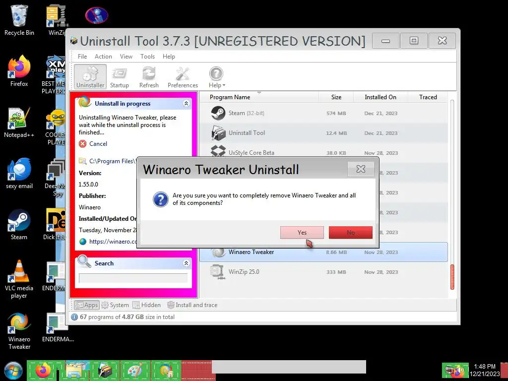This screenshot has width=508, height=381.
Task: Click the taskbar clock showing 1:48 PM
Action: [x=484, y=370]
